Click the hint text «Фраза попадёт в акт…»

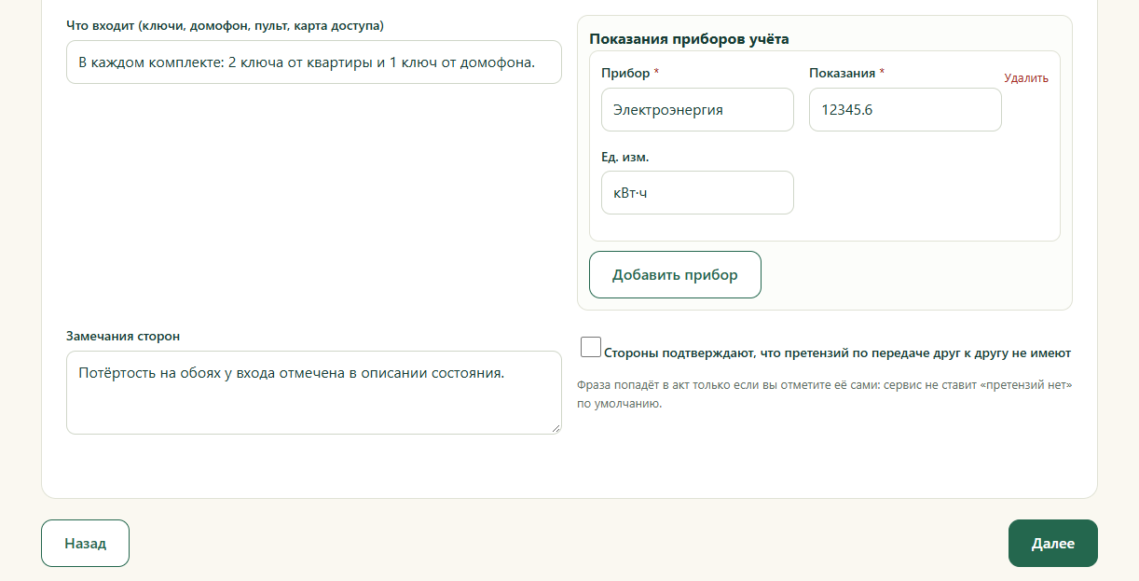pyautogui.click(x=824, y=394)
